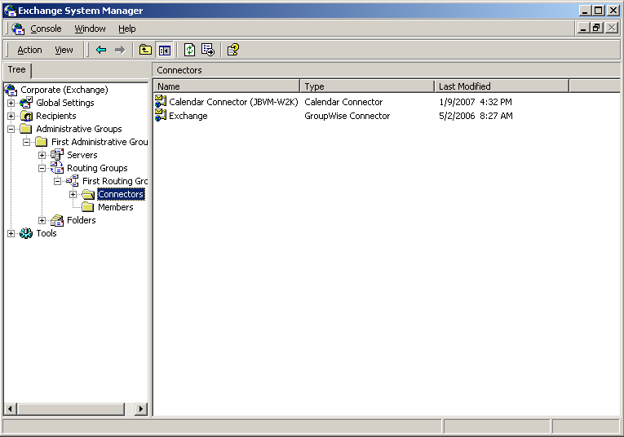Screen dimensions: 624x437
Task: Click the Calendar Connector row icon
Action: point(161,102)
